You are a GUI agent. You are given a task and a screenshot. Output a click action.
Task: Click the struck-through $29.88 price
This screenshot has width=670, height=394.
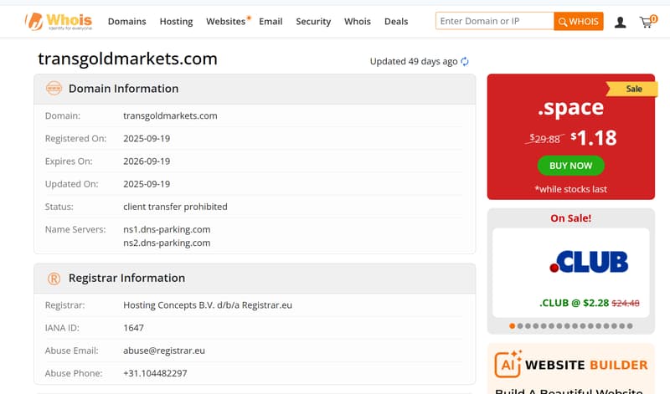(544, 139)
